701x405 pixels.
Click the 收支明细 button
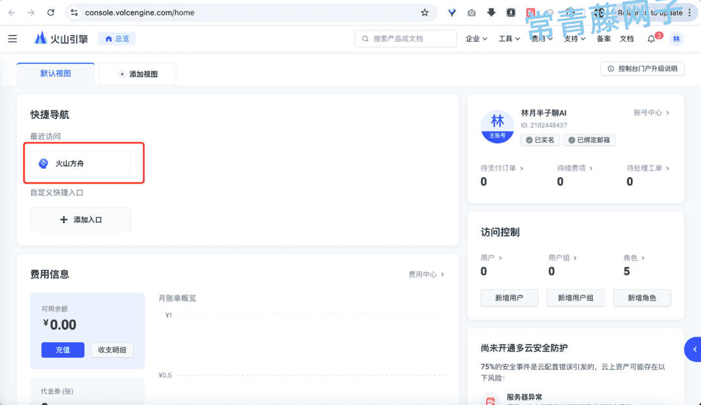(x=112, y=350)
